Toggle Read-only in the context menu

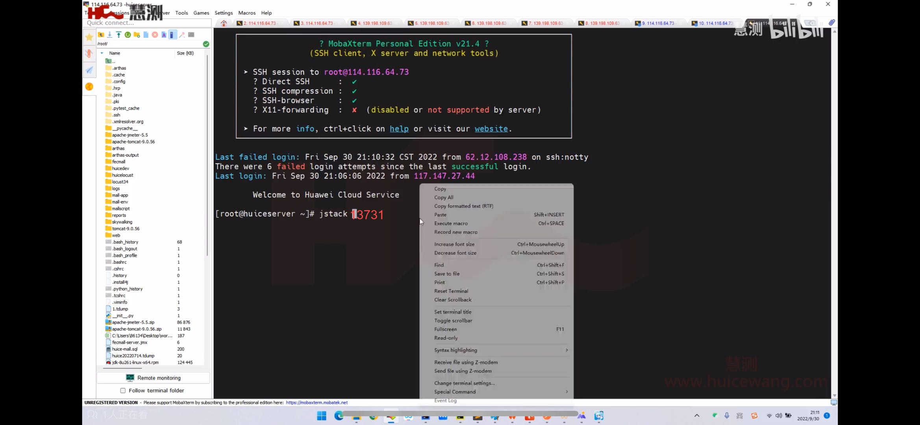pos(446,338)
